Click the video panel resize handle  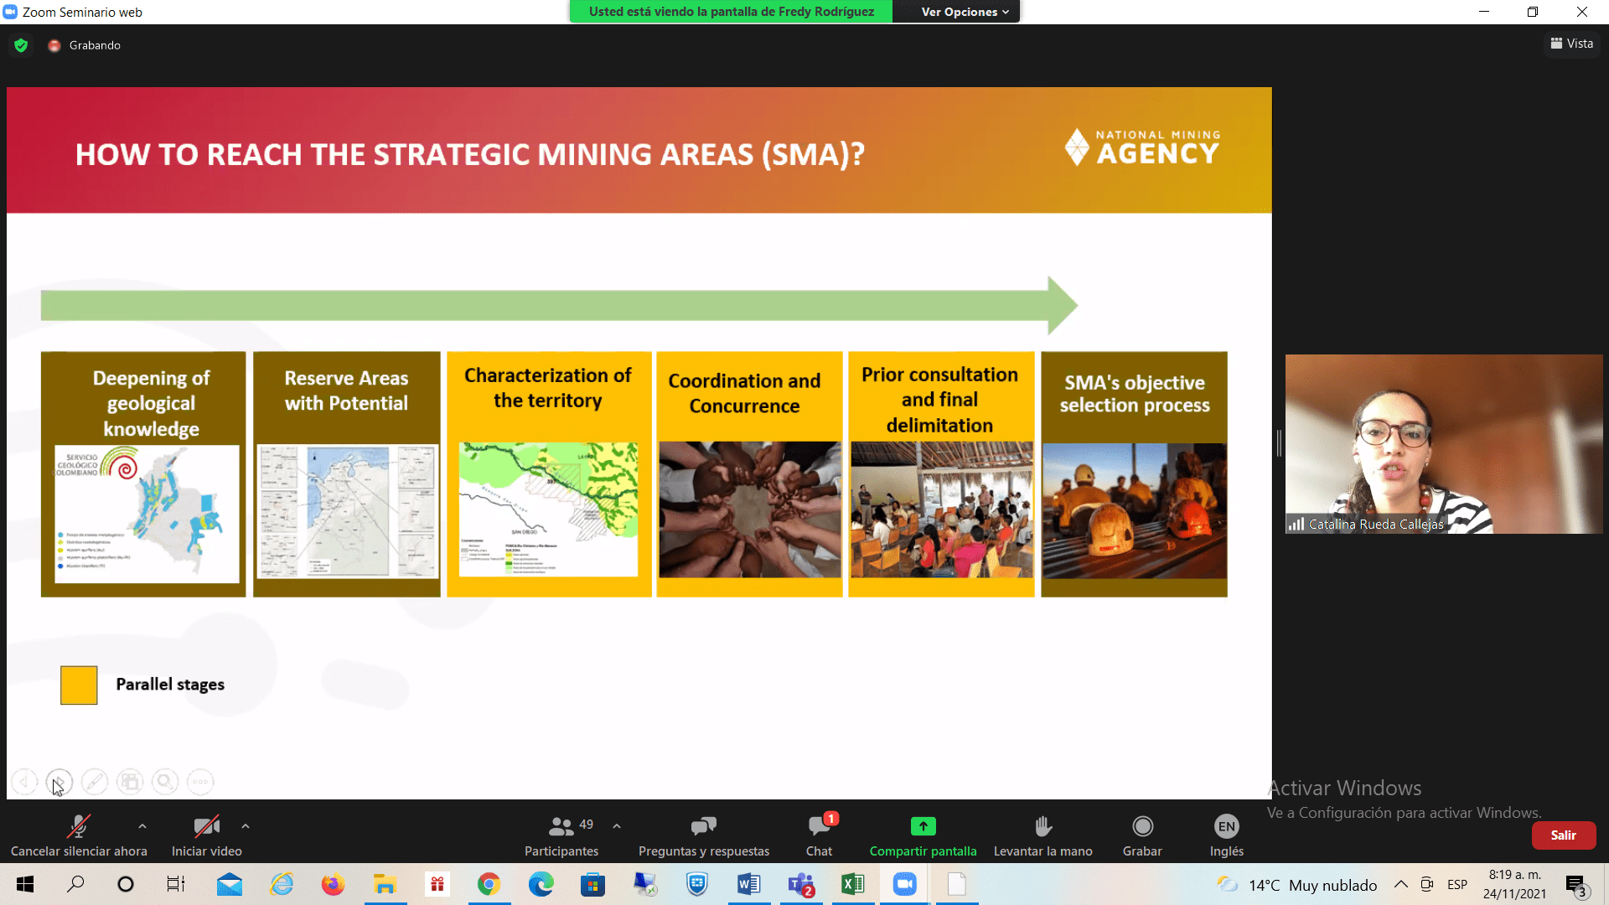(x=1279, y=443)
